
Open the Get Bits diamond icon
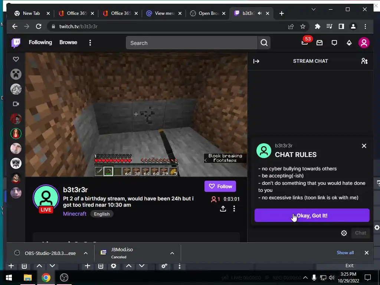coord(349,43)
